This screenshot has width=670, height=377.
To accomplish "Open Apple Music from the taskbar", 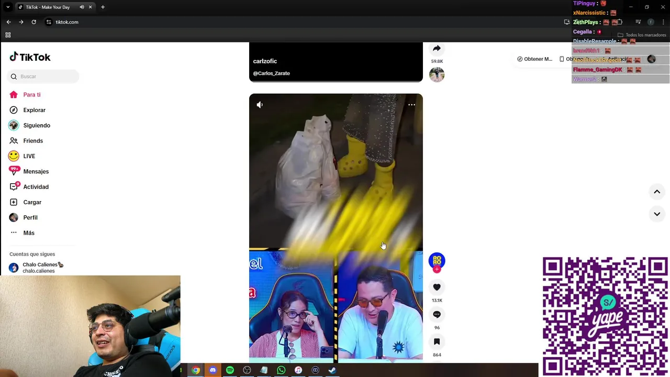I will point(298,370).
